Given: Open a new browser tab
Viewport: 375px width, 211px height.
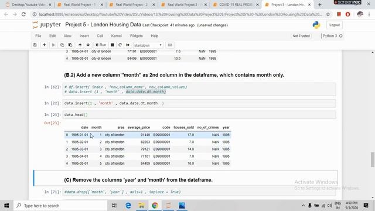Looking at the screenshot, I should [x=320, y=5].
